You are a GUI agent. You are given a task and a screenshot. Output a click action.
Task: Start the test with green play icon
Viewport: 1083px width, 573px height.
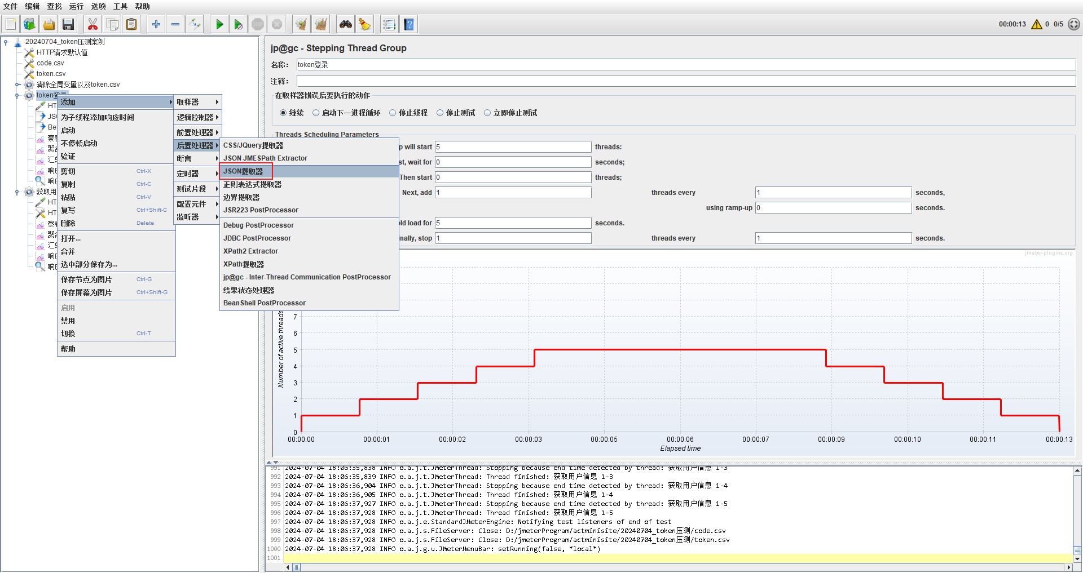pos(219,24)
